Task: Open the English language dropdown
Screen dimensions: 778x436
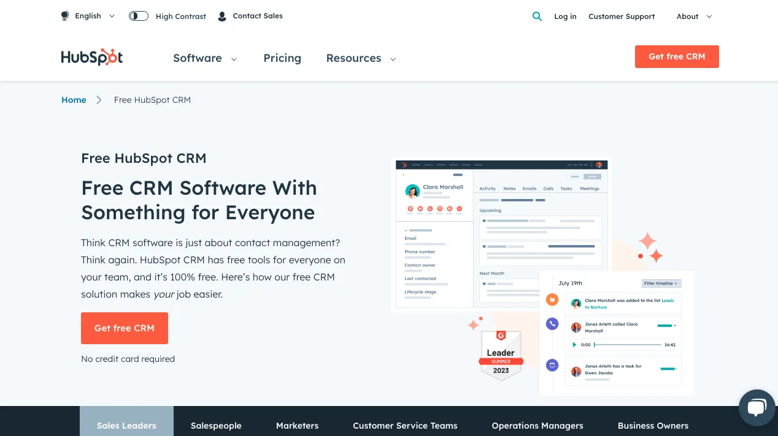Action: point(88,16)
